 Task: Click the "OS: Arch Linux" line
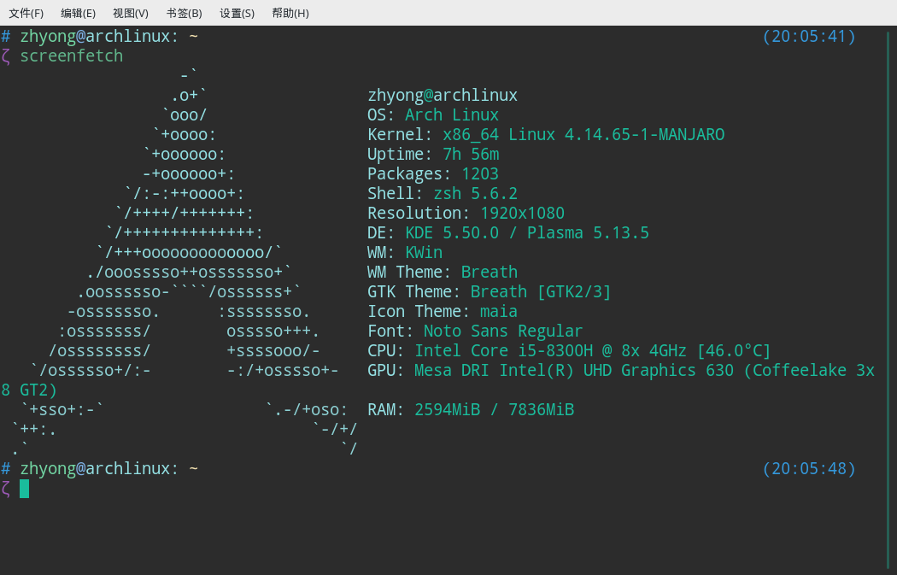(x=433, y=115)
